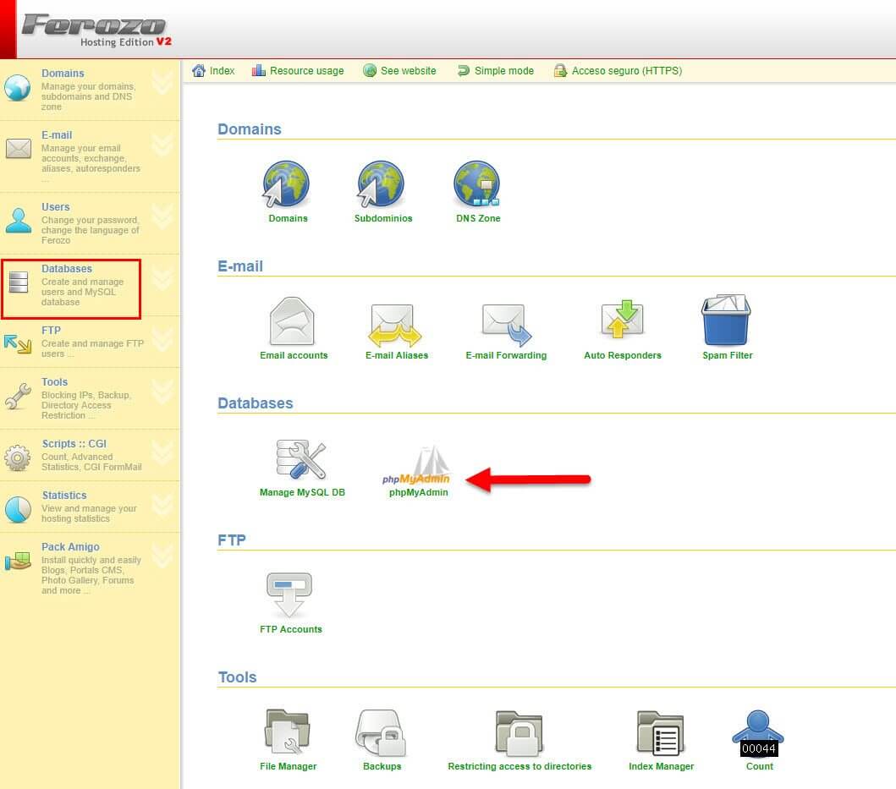
Task: Open the Tools sidebar menu title
Action: click(54, 381)
